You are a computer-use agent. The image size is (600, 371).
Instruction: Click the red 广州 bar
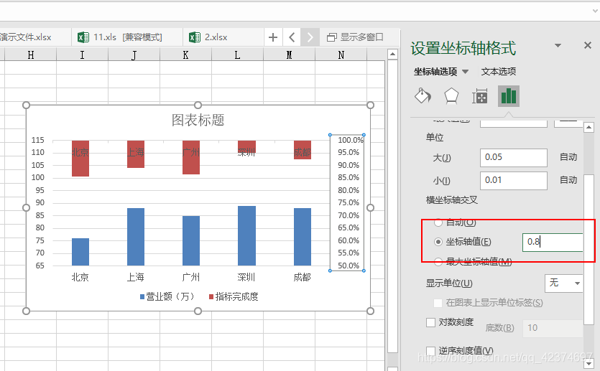coord(191,157)
